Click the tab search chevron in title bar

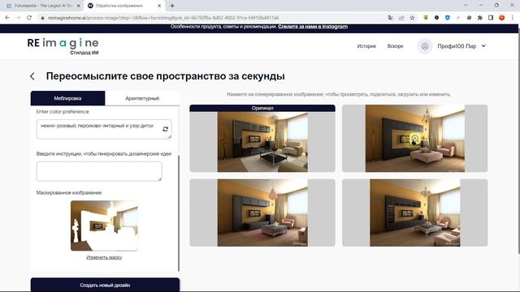[466, 6]
